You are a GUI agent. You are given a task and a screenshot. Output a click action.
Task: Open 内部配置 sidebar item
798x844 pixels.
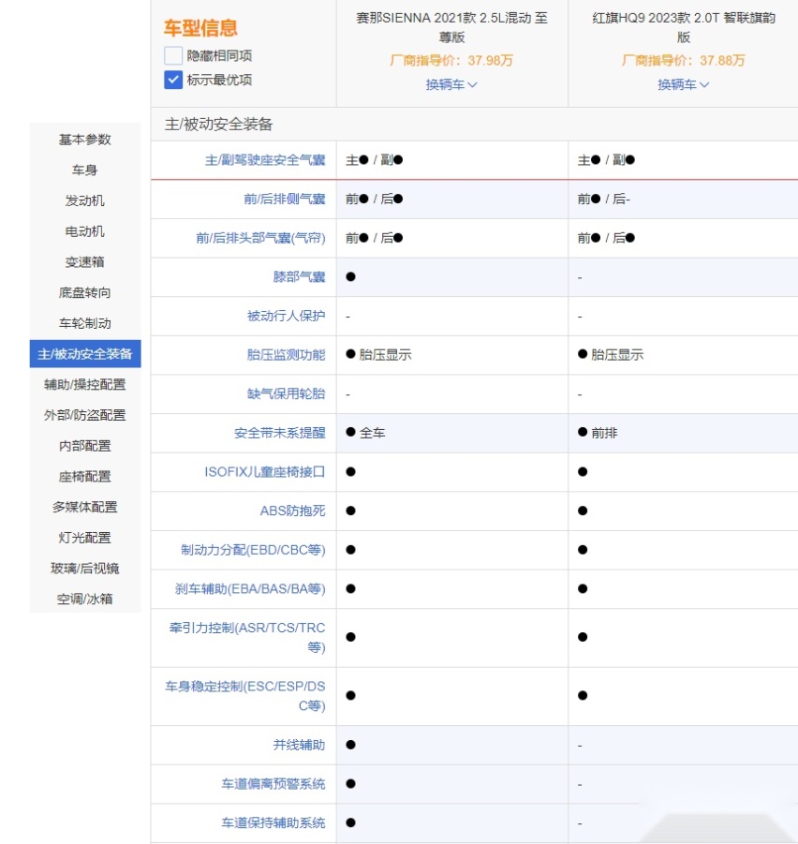(85, 446)
